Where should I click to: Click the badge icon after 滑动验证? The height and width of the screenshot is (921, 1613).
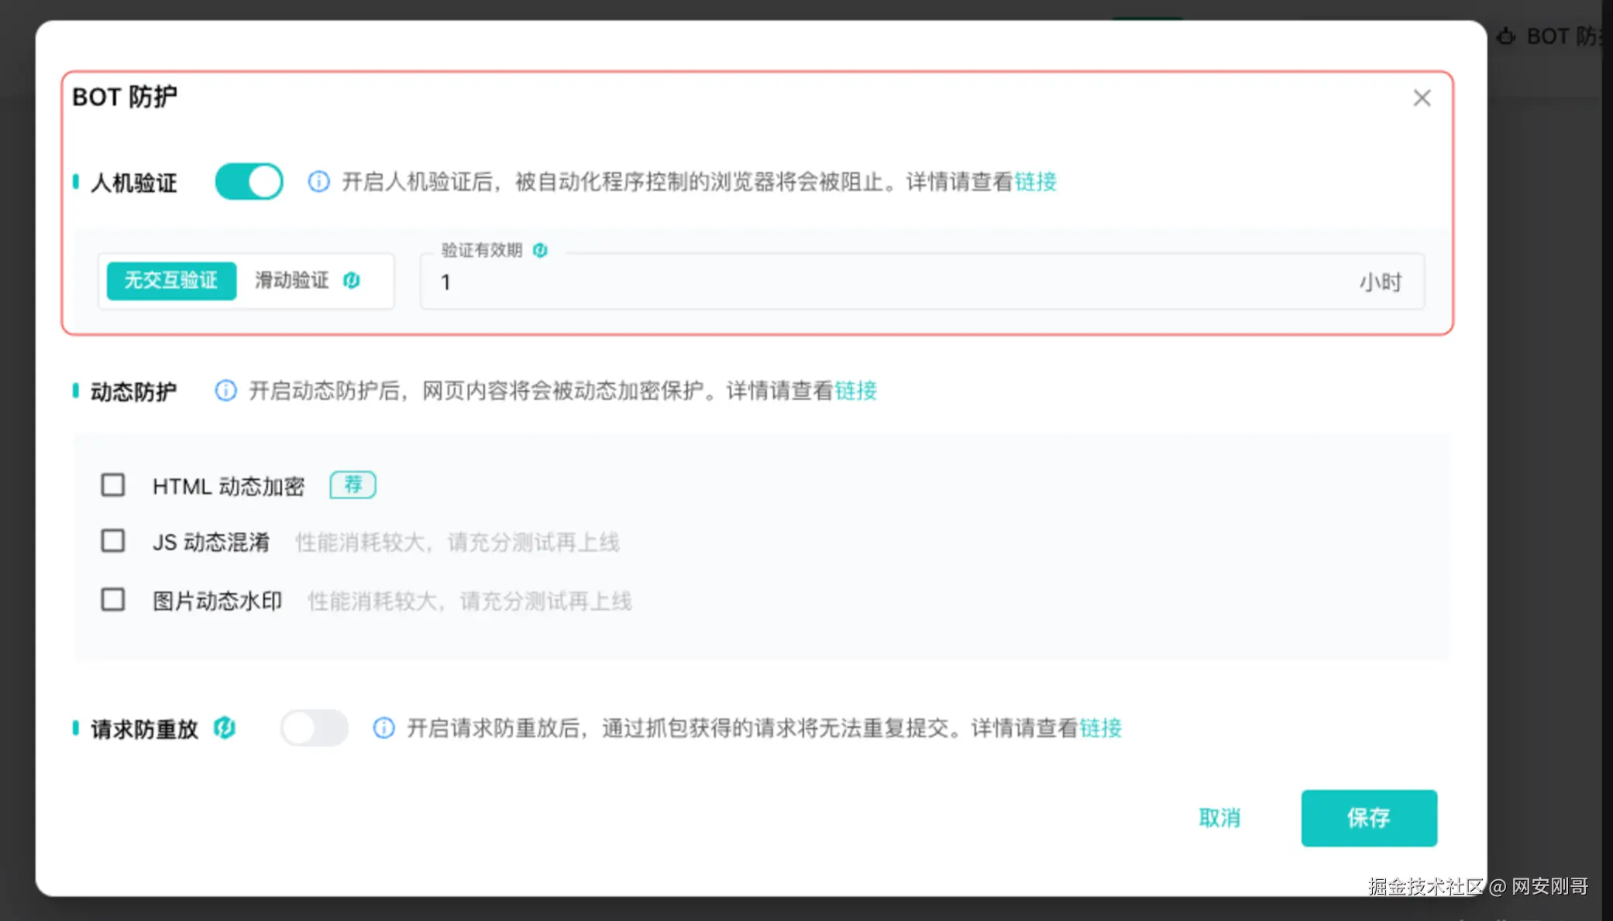(352, 280)
